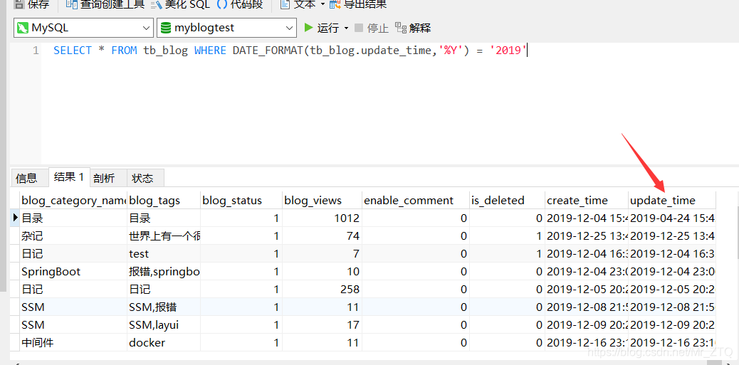Expand the Text (文本) dropdown arrow
The width and height of the screenshot is (739, 365).
[x=323, y=4]
